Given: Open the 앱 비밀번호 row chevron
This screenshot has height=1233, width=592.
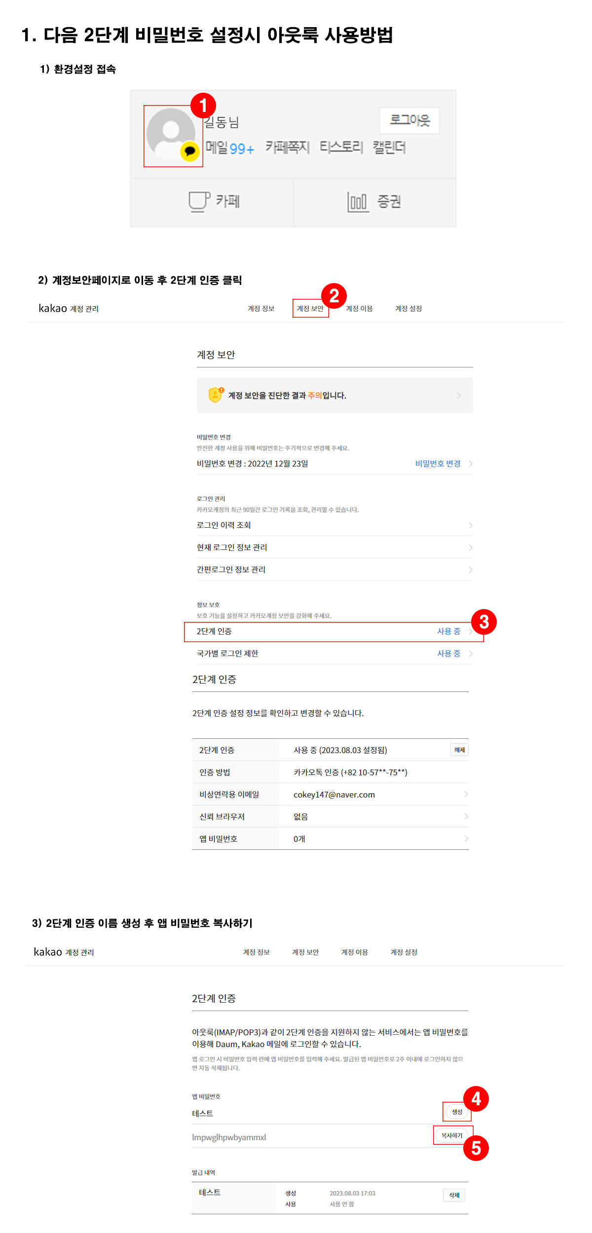Looking at the screenshot, I should coord(466,839).
